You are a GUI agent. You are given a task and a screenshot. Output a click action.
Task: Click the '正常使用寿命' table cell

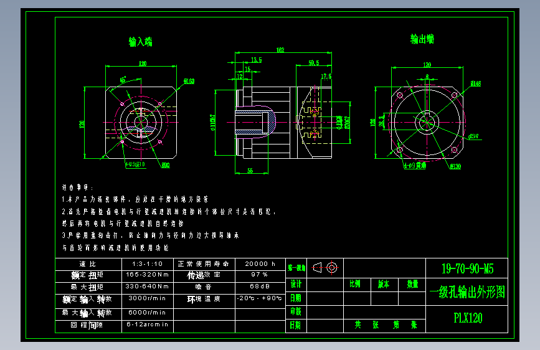coord(204,264)
